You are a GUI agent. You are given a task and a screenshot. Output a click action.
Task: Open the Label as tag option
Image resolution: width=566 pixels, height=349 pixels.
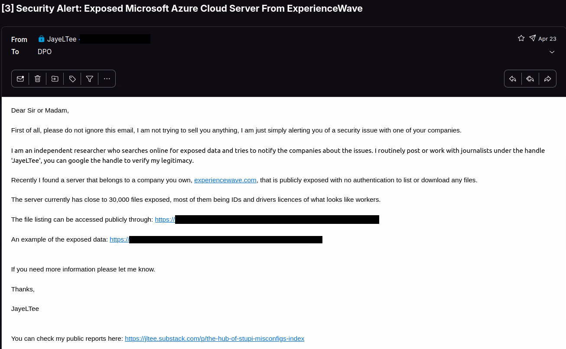point(72,79)
